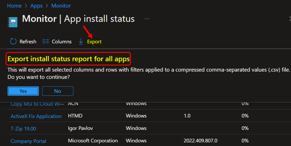Open the Copy MSI to Cloud app link
291x146 pixels.
36,104
